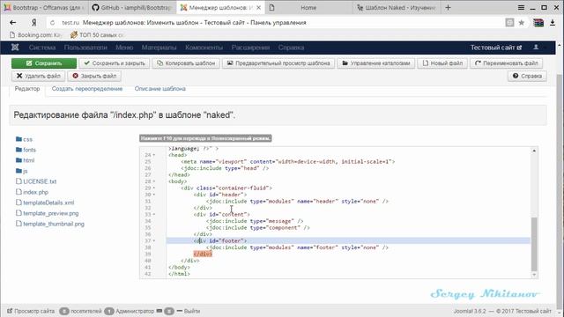Reload the page with the refresh icon
This screenshot has height=317, width=564.
(53, 23)
